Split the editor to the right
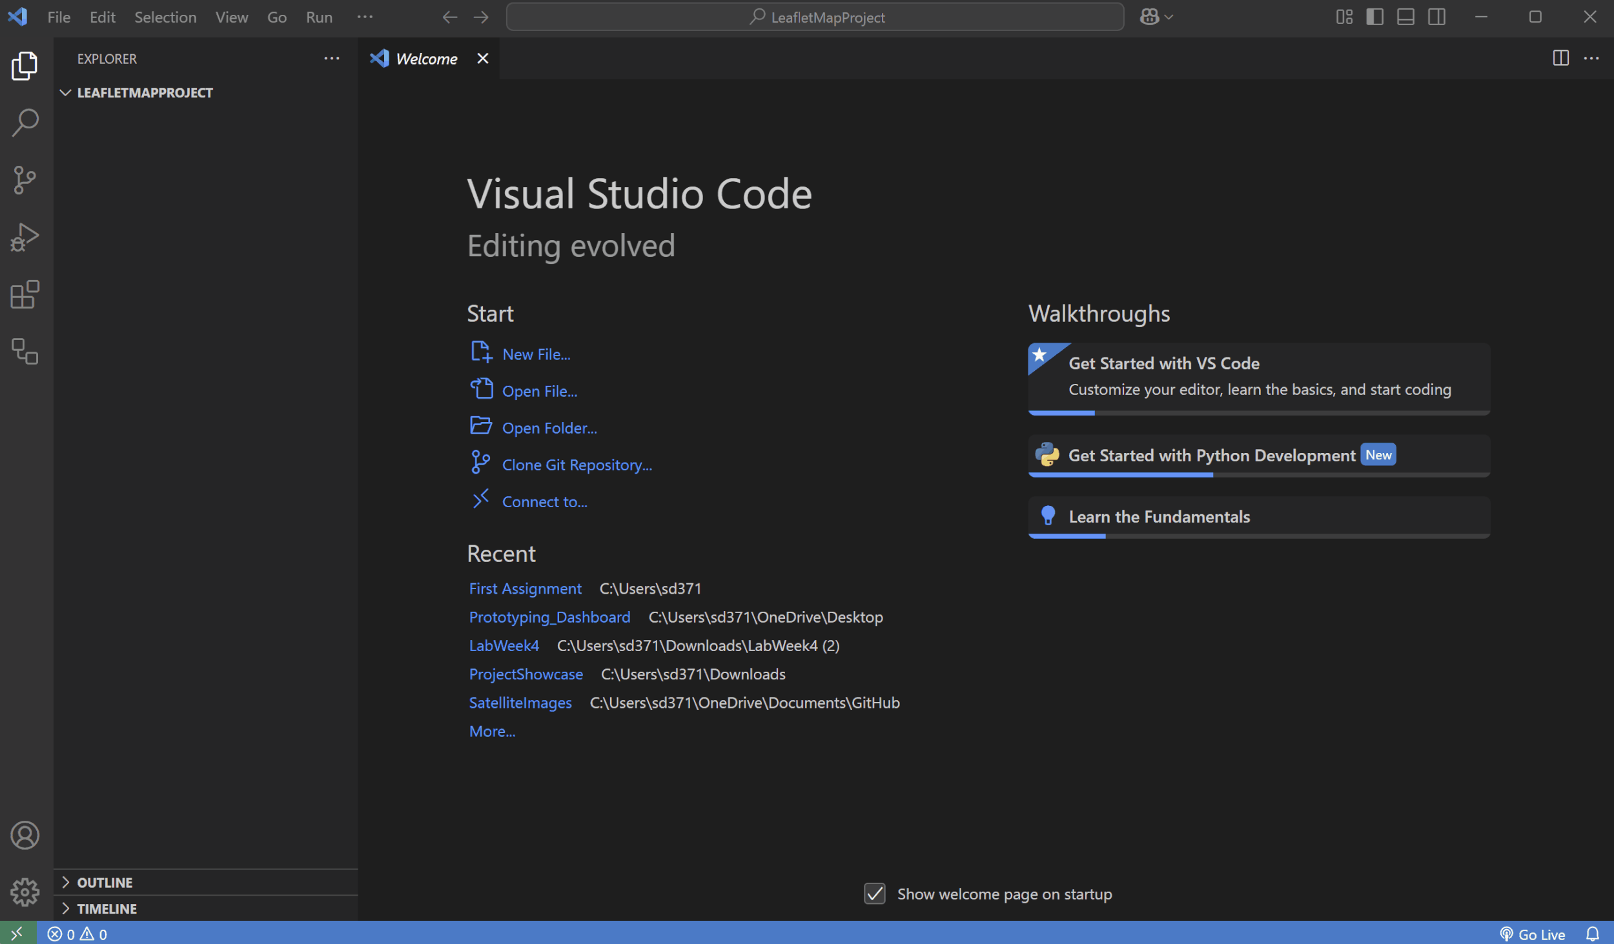This screenshot has width=1614, height=944. click(x=1560, y=58)
